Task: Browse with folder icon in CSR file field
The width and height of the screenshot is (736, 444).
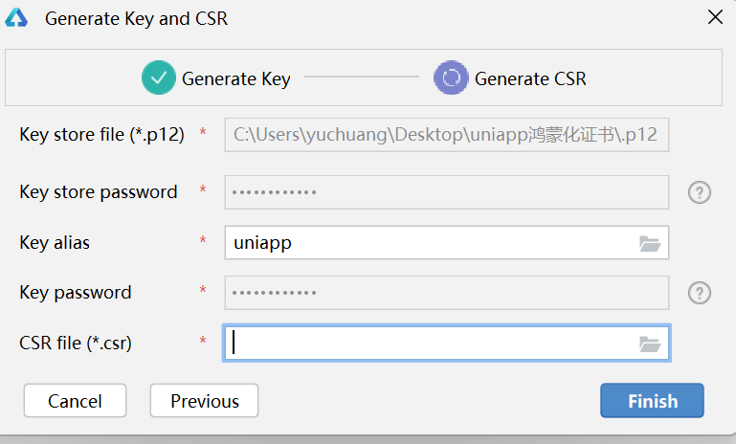Action: tap(650, 344)
